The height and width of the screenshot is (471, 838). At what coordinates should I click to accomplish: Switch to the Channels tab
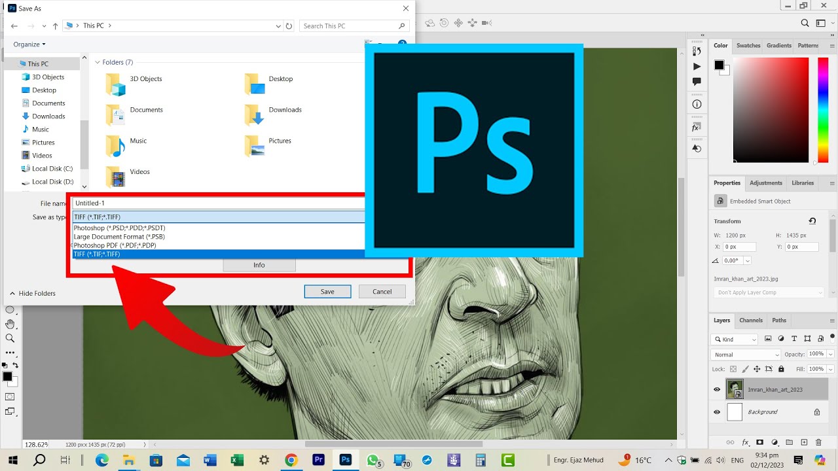751,321
